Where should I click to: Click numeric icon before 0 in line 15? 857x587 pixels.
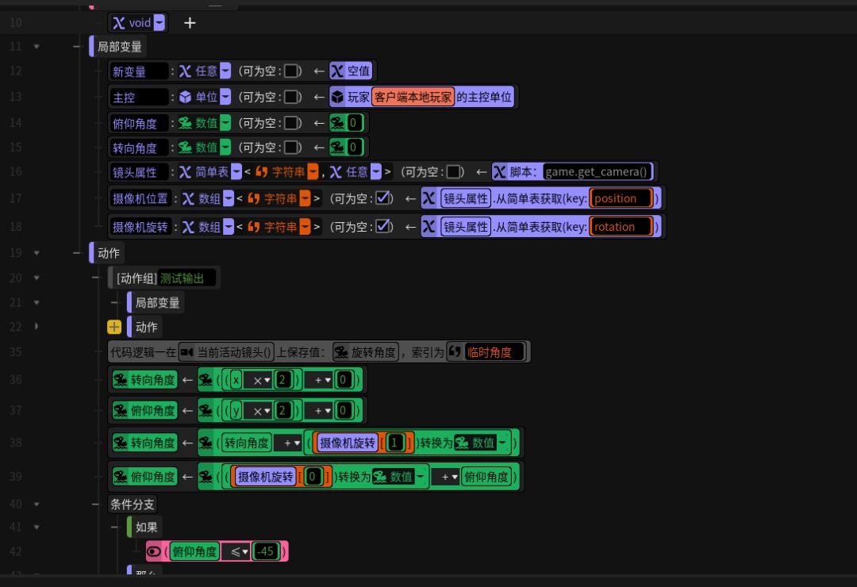(x=338, y=148)
